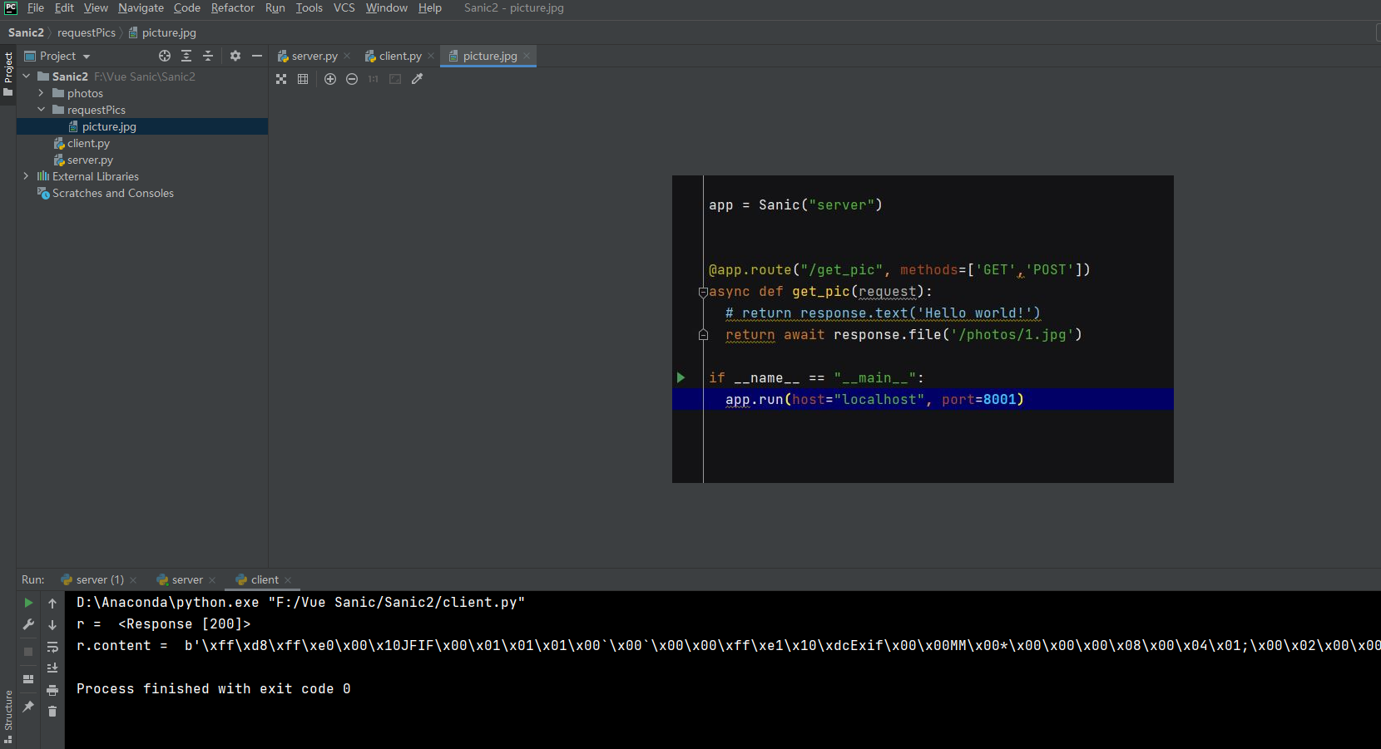The width and height of the screenshot is (1381, 749).
Task: Open the View menu
Action: pyautogui.click(x=96, y=7)
